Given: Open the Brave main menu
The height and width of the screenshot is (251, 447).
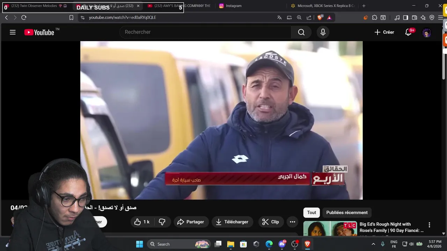Looking at the screenshot, I should pyautogui.click(x=440, y=17).
